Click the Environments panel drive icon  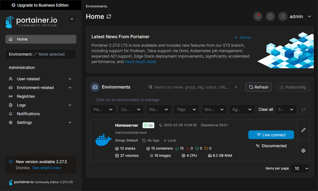(95, 87)
